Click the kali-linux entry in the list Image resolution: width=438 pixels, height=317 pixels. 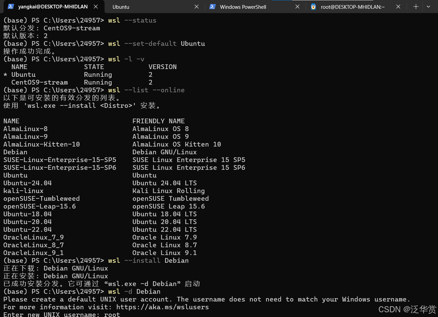coord(23,191)
